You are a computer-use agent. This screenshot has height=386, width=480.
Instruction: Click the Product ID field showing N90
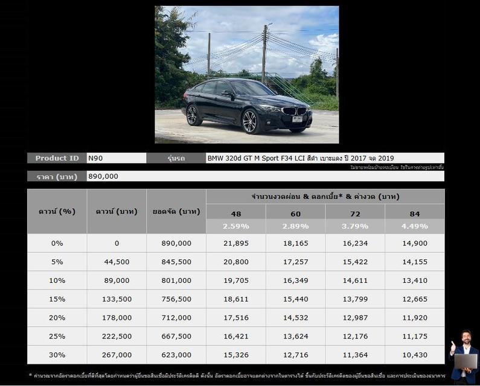tap(117, 158)
